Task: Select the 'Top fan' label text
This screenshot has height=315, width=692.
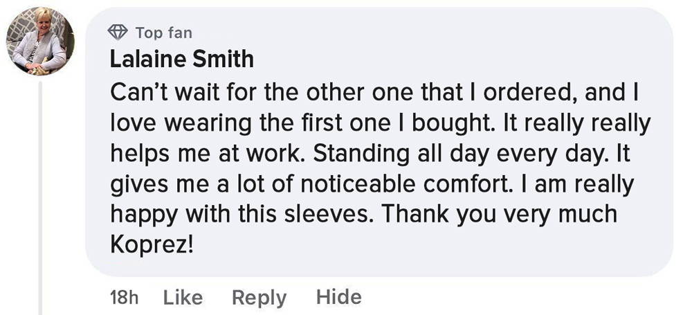Action: coord(164,33)
